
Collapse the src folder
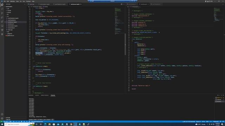[8, 16]
